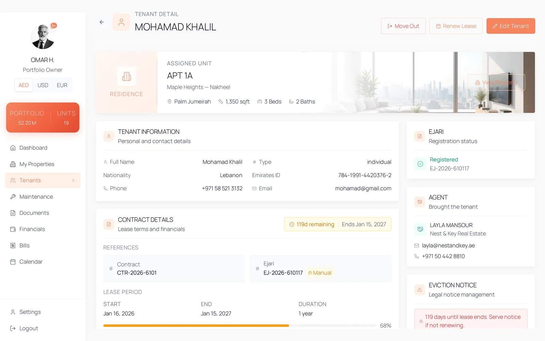
Task: Expand the Tenants menu chevron
Action: 73,180
